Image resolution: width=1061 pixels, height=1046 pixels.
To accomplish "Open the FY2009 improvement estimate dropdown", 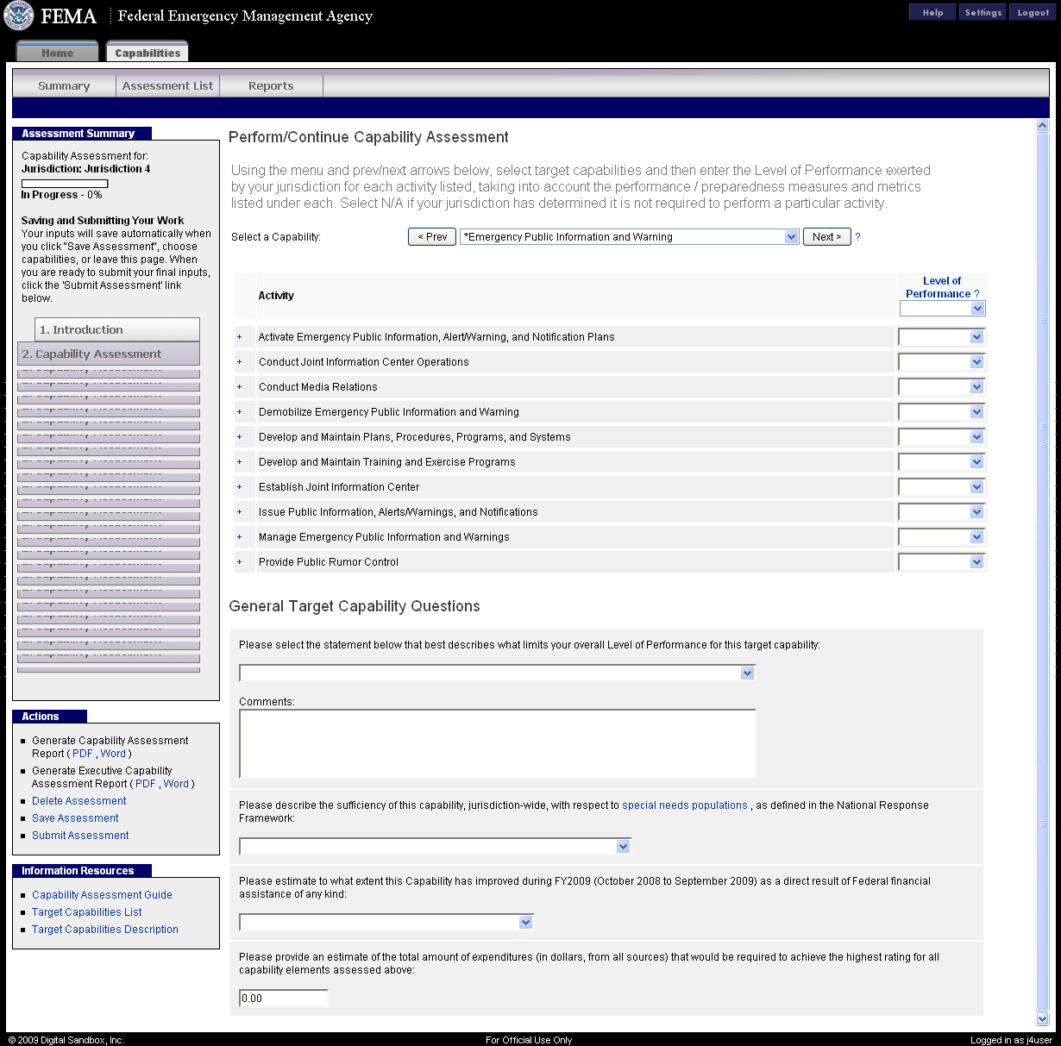I will point(386,923).
